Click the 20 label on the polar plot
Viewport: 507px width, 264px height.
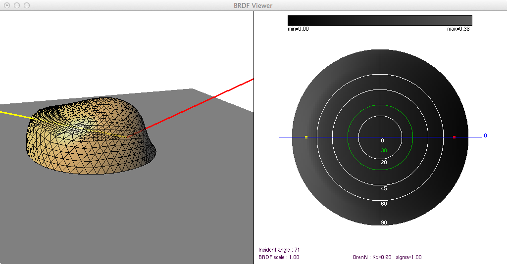tap(384, 162)
